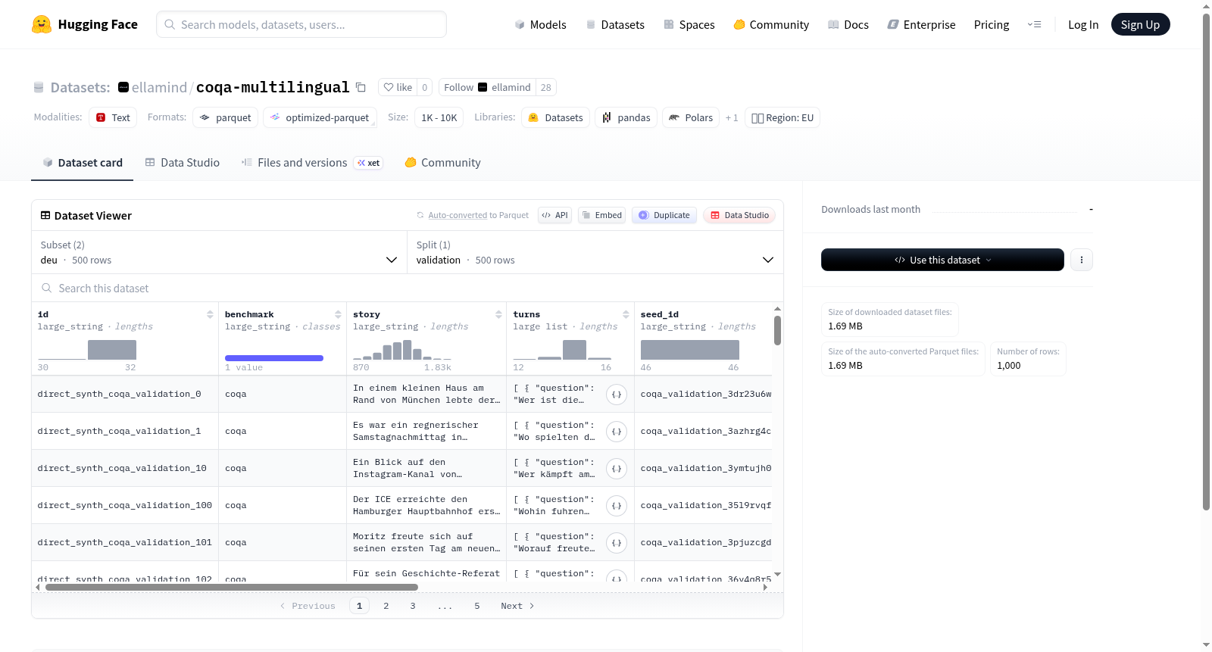Select the pandas library tag

point(626,117)
